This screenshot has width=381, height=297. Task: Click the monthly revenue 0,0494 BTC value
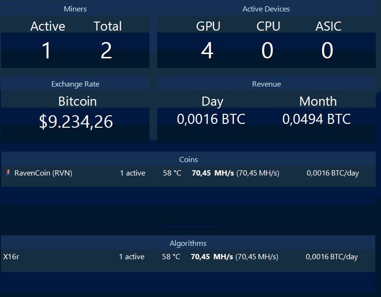316,119
